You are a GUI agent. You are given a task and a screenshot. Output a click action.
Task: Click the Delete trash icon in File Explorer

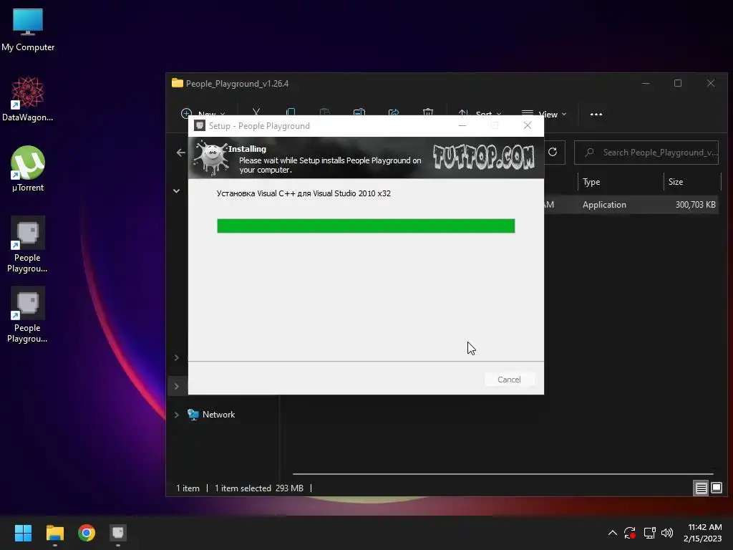428,112
